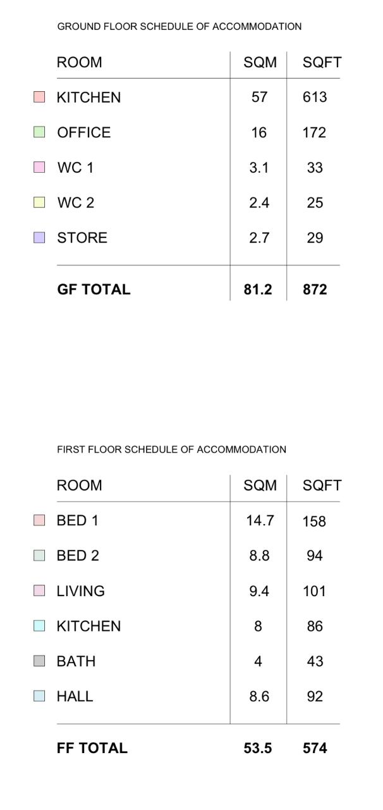Click the grey swatch next to BATH
Image resolution: width=383 pixels, height=810 pixels.
(x=39, y=661)
